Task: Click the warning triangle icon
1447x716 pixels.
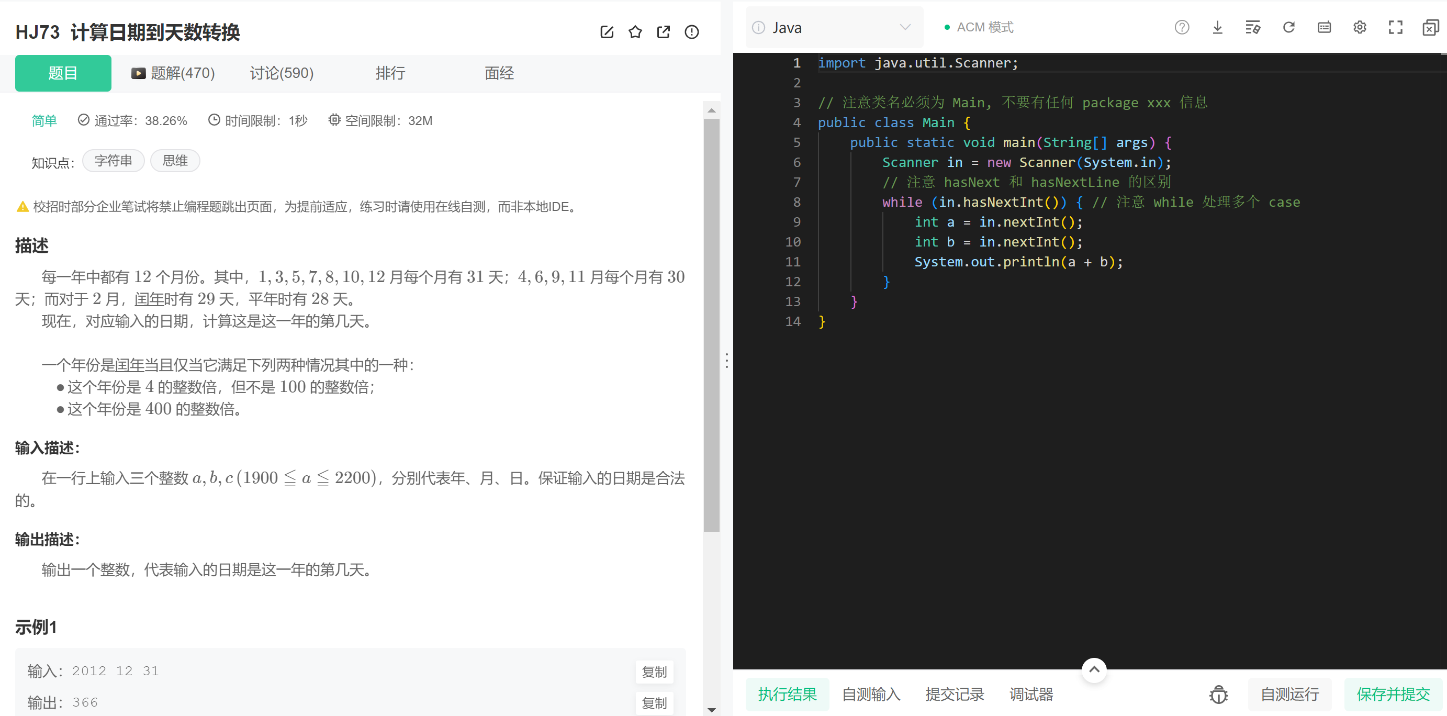Action: [23, 207]
